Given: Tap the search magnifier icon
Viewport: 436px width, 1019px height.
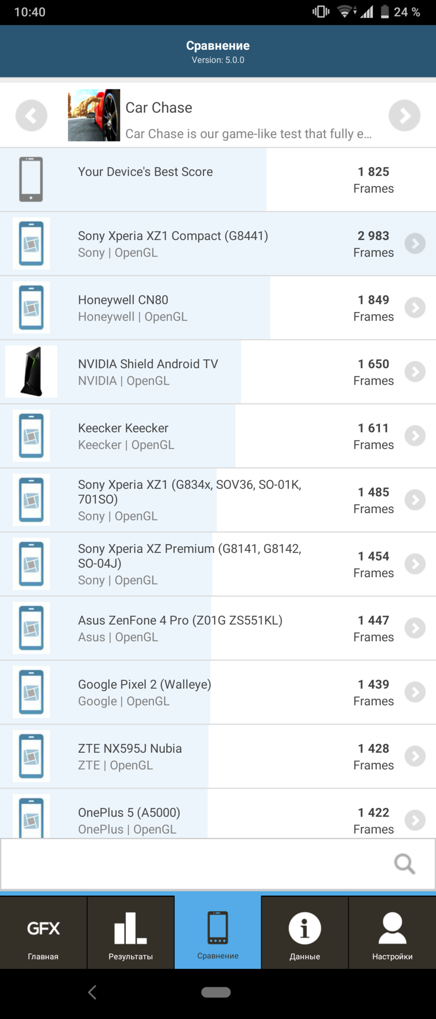Looking at the screenshot, I should pyautogui.click(x=404, y=864).
